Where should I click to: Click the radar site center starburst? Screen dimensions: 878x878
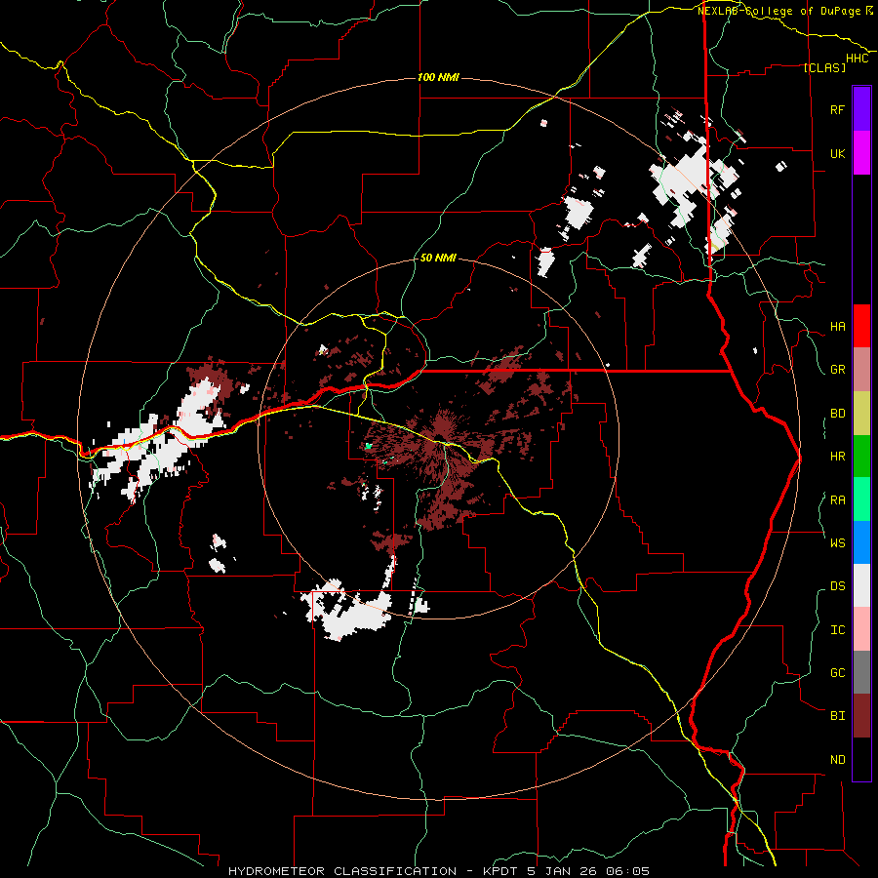coord(440,438)
